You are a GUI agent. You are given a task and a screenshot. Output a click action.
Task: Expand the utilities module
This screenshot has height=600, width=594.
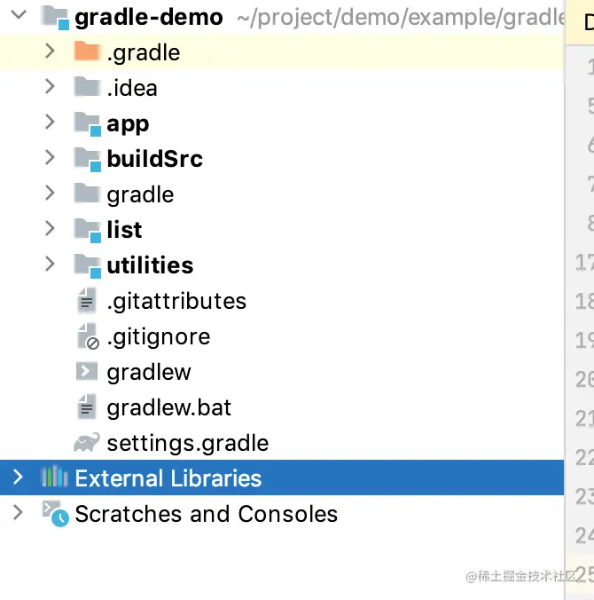coord(50,265)
